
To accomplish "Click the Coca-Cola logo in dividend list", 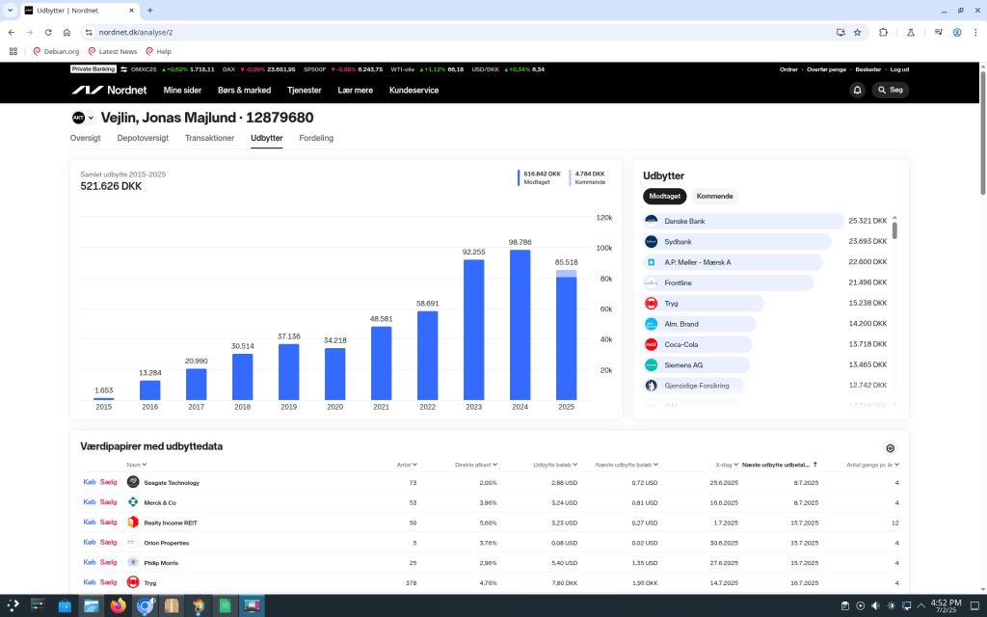I will (651, 344).
